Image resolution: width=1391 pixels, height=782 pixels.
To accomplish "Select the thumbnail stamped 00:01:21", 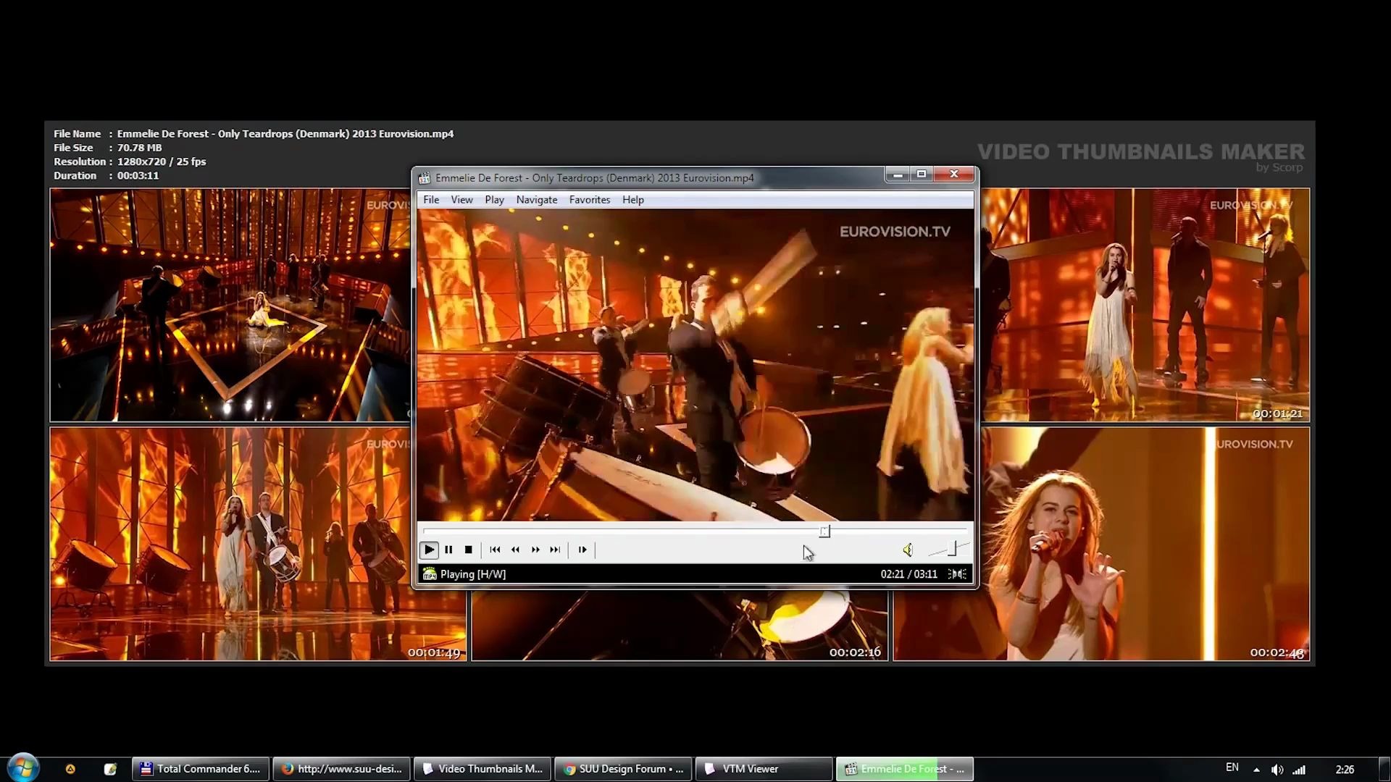I will pos(1145,305).
